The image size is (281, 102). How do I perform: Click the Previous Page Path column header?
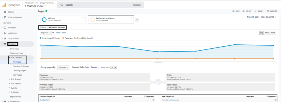47,96
